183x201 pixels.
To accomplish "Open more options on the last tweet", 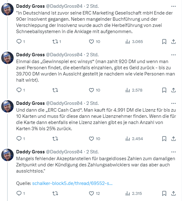I will coord(173,152).
